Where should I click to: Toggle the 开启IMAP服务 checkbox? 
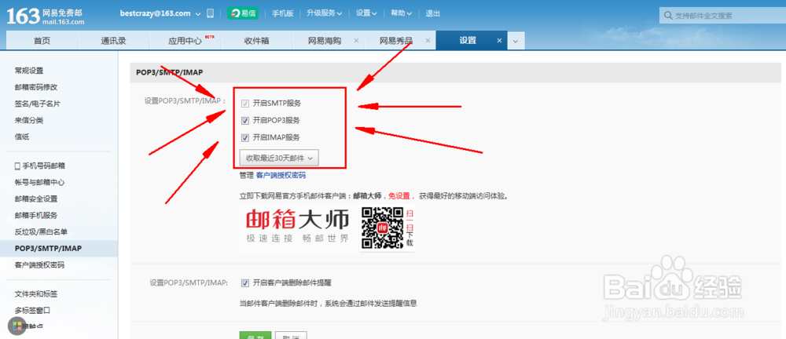[245, 137]
